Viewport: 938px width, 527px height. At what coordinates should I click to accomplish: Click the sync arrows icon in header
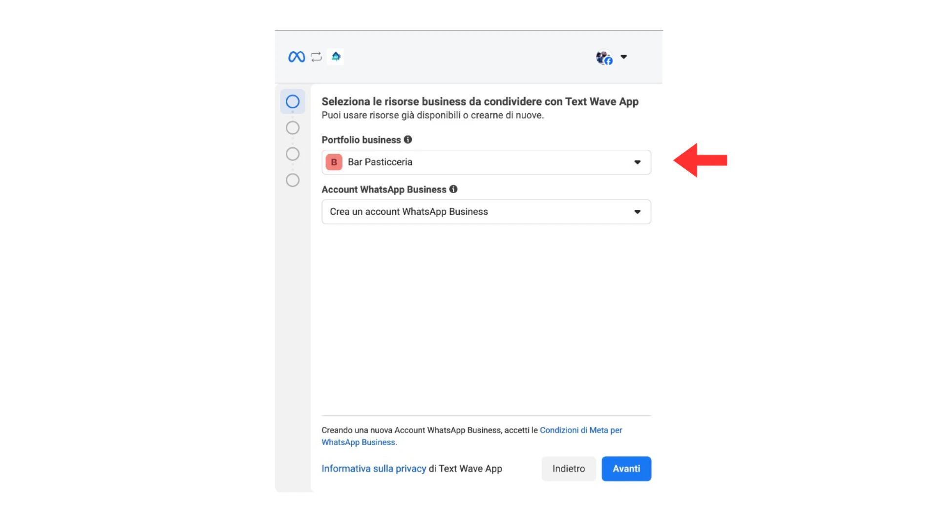pyautogui.click(x=316, y=57)
